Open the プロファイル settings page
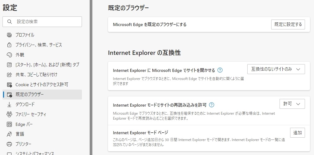Viewport: 314px width, 155px height. pos(42,35)
